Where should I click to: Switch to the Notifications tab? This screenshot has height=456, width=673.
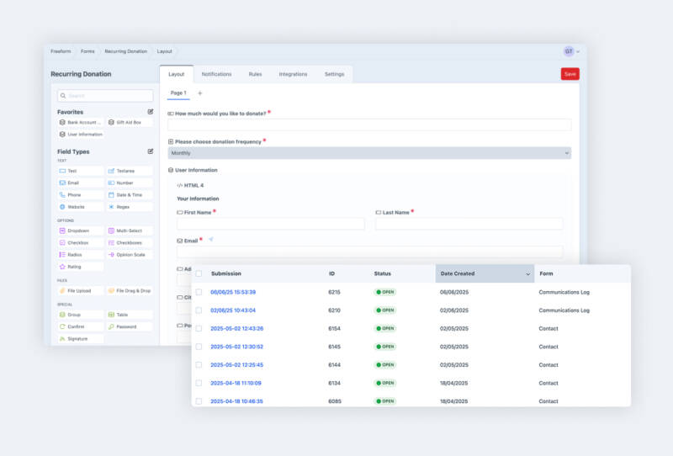(x=216, y=74)
